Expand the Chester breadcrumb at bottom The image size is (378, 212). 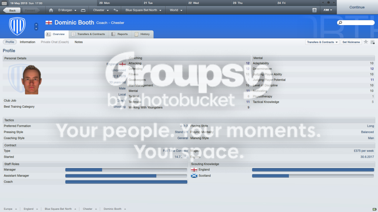click(90, 209)
